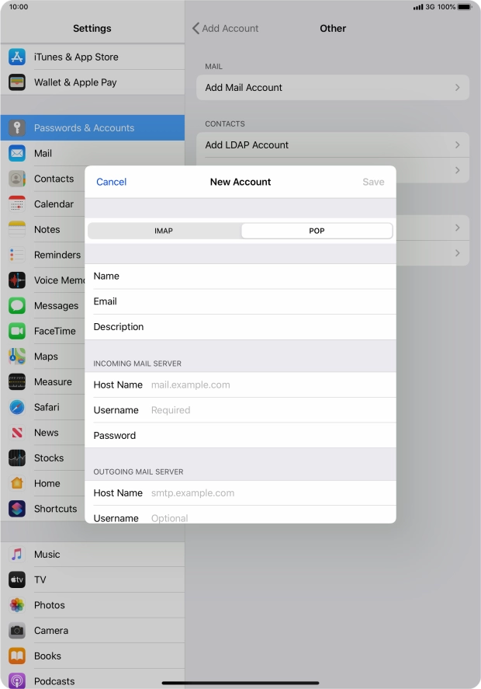Expand the Add Mail Account row
The width and height of the screenshot is (481, 689).
pyautogui.click(x=333, y=88)
